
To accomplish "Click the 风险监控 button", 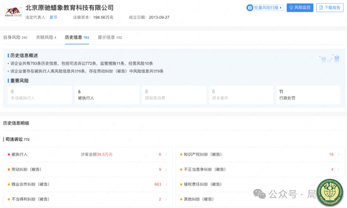I will tap(300, 8).
